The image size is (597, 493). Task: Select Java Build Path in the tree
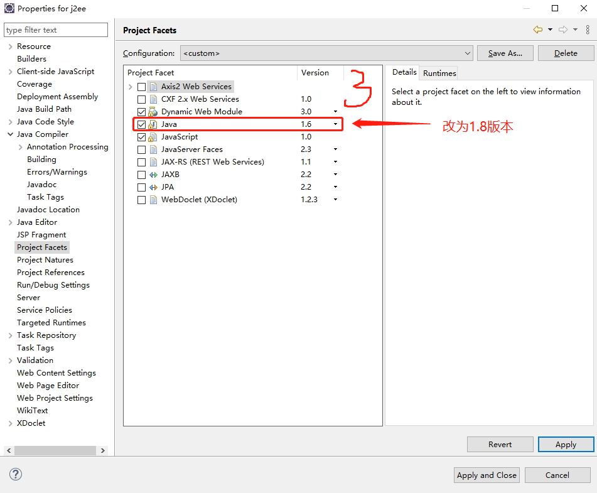pos(44,109)
